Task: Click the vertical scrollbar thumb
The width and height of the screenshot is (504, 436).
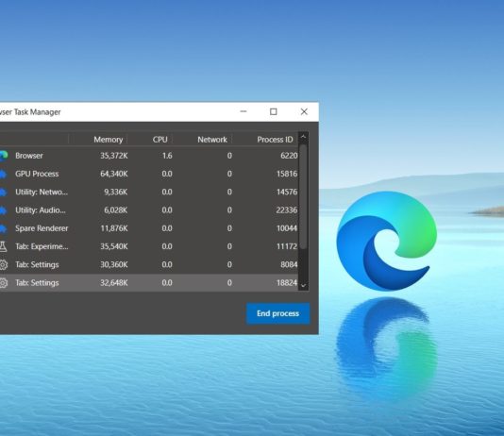Action: tap(303, 196)
